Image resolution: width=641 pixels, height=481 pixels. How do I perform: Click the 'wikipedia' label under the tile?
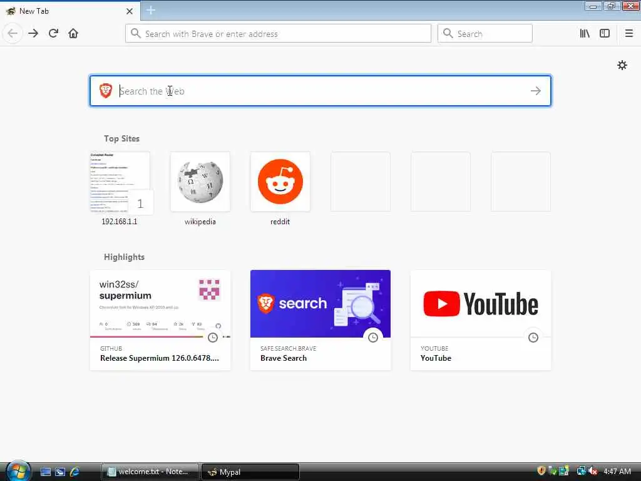(200, 222)
